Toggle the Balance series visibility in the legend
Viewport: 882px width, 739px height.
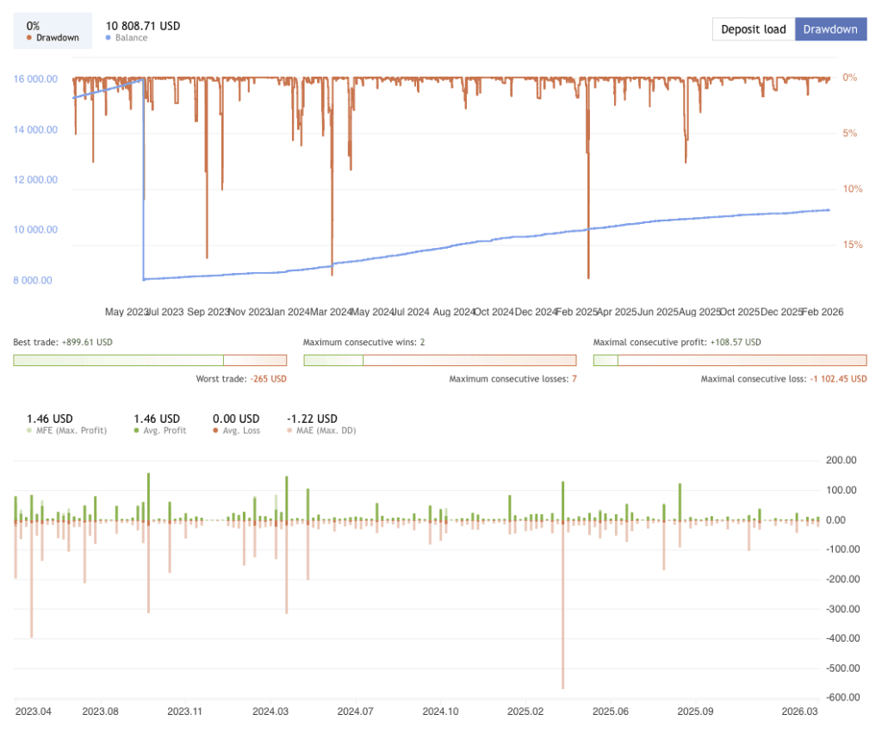tap(107, 38)
